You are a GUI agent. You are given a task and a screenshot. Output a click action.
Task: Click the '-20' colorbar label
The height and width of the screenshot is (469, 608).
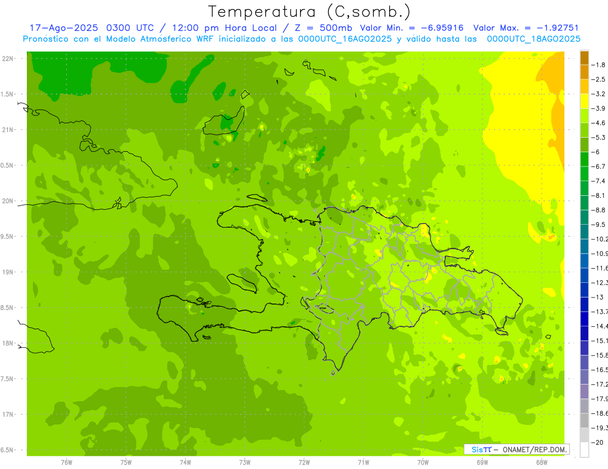tap(597, 443)
